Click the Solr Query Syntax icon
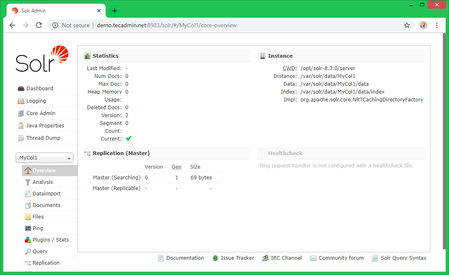449x275 pixels. click(375, 258)
